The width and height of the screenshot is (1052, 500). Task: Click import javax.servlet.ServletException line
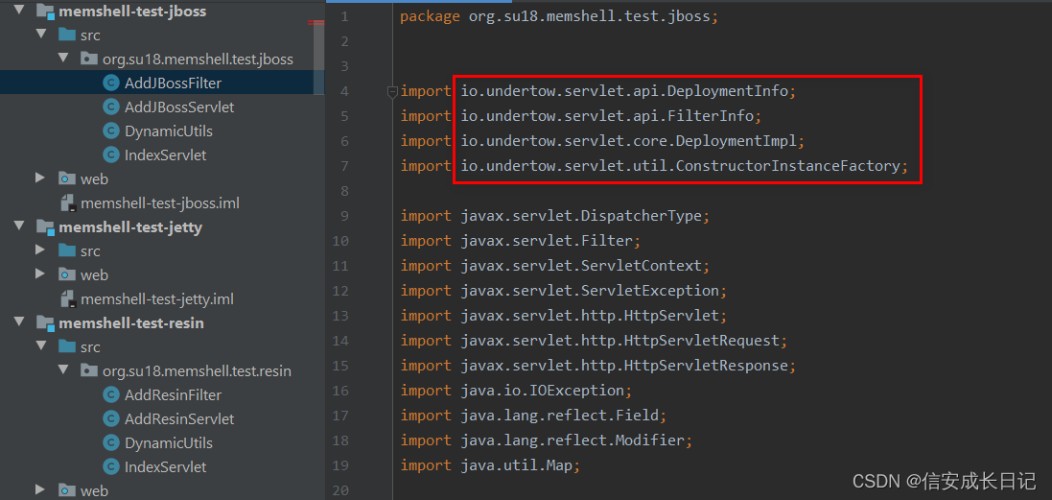[564, 291]
